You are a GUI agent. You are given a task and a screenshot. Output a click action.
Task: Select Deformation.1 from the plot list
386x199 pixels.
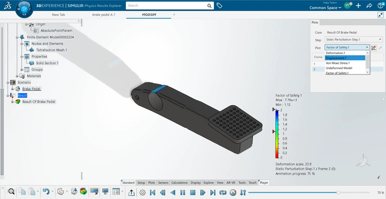pyautogui.click(x=345, y=53)
